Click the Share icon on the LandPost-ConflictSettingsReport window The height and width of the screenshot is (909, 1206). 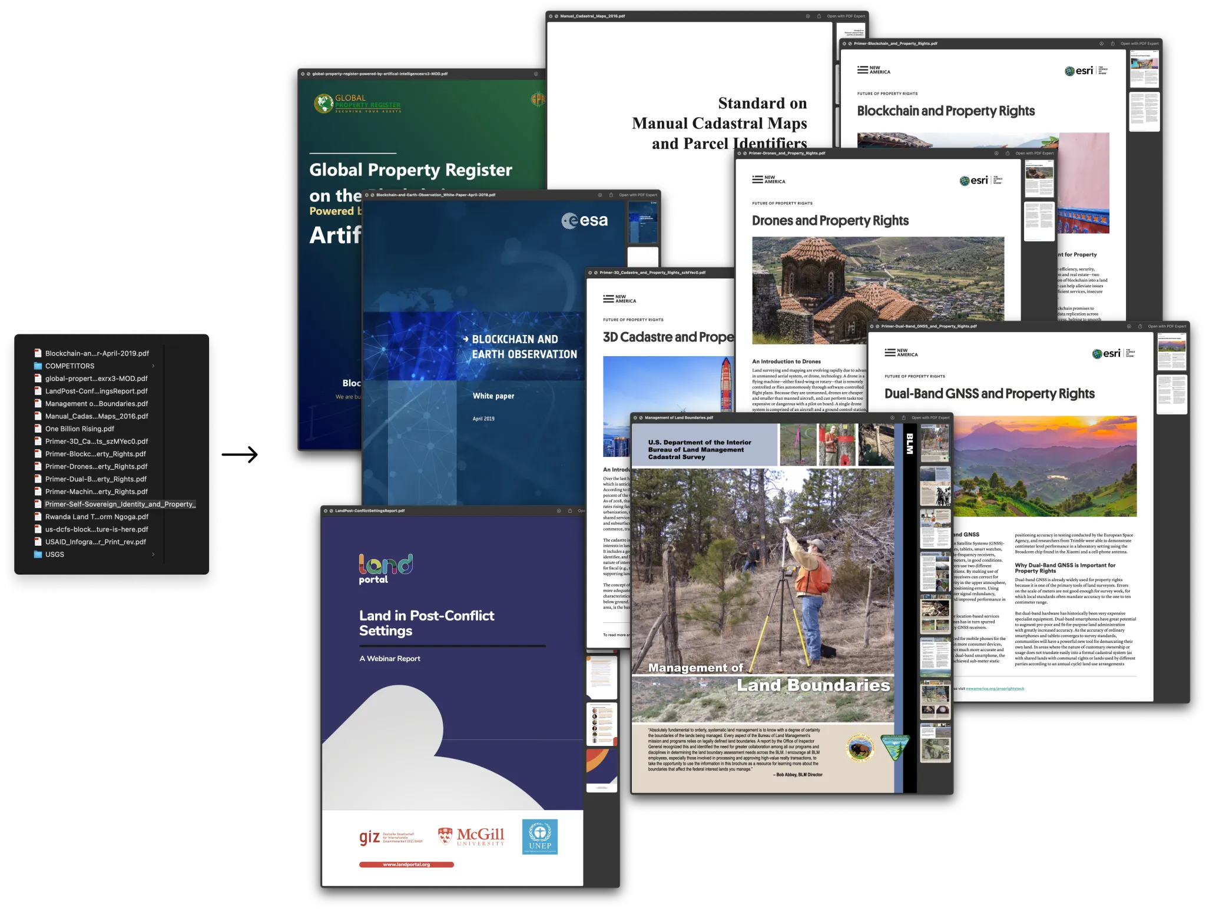pyautogui.click(x=570, y=510)
